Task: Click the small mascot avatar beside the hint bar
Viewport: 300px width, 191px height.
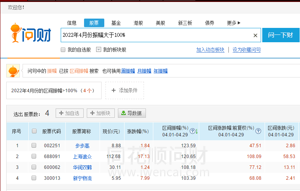Action: point(13,71)
